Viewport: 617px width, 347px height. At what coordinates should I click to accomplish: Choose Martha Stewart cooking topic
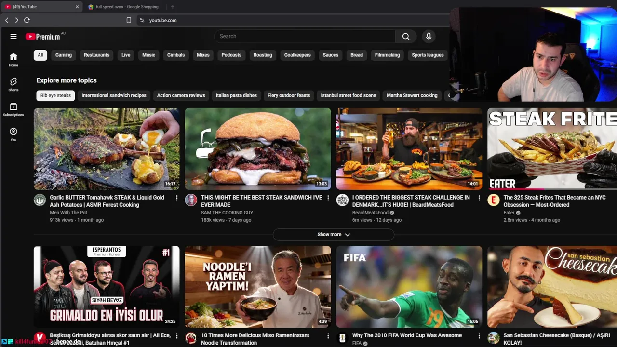tap(412, 95)
